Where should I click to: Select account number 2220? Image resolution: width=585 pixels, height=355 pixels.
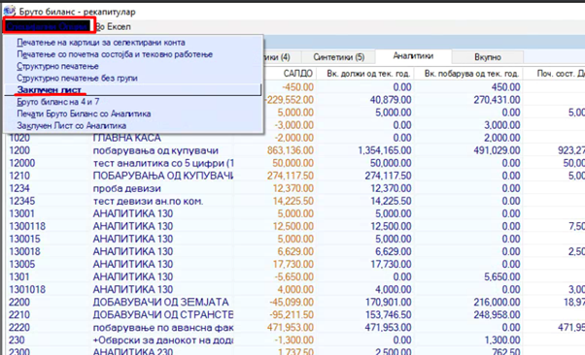click(19, 328)
